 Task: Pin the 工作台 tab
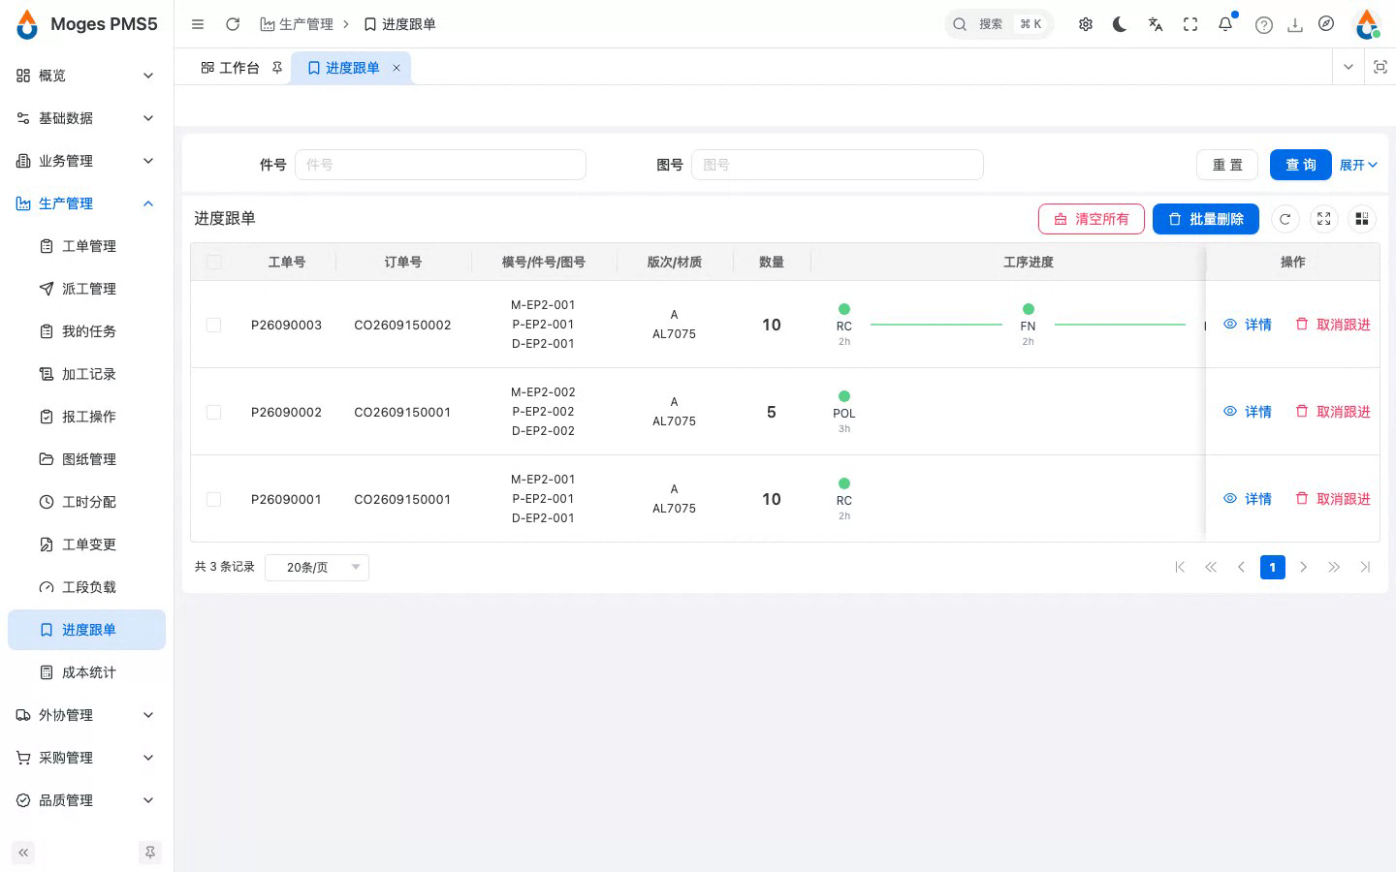(277, 68)
